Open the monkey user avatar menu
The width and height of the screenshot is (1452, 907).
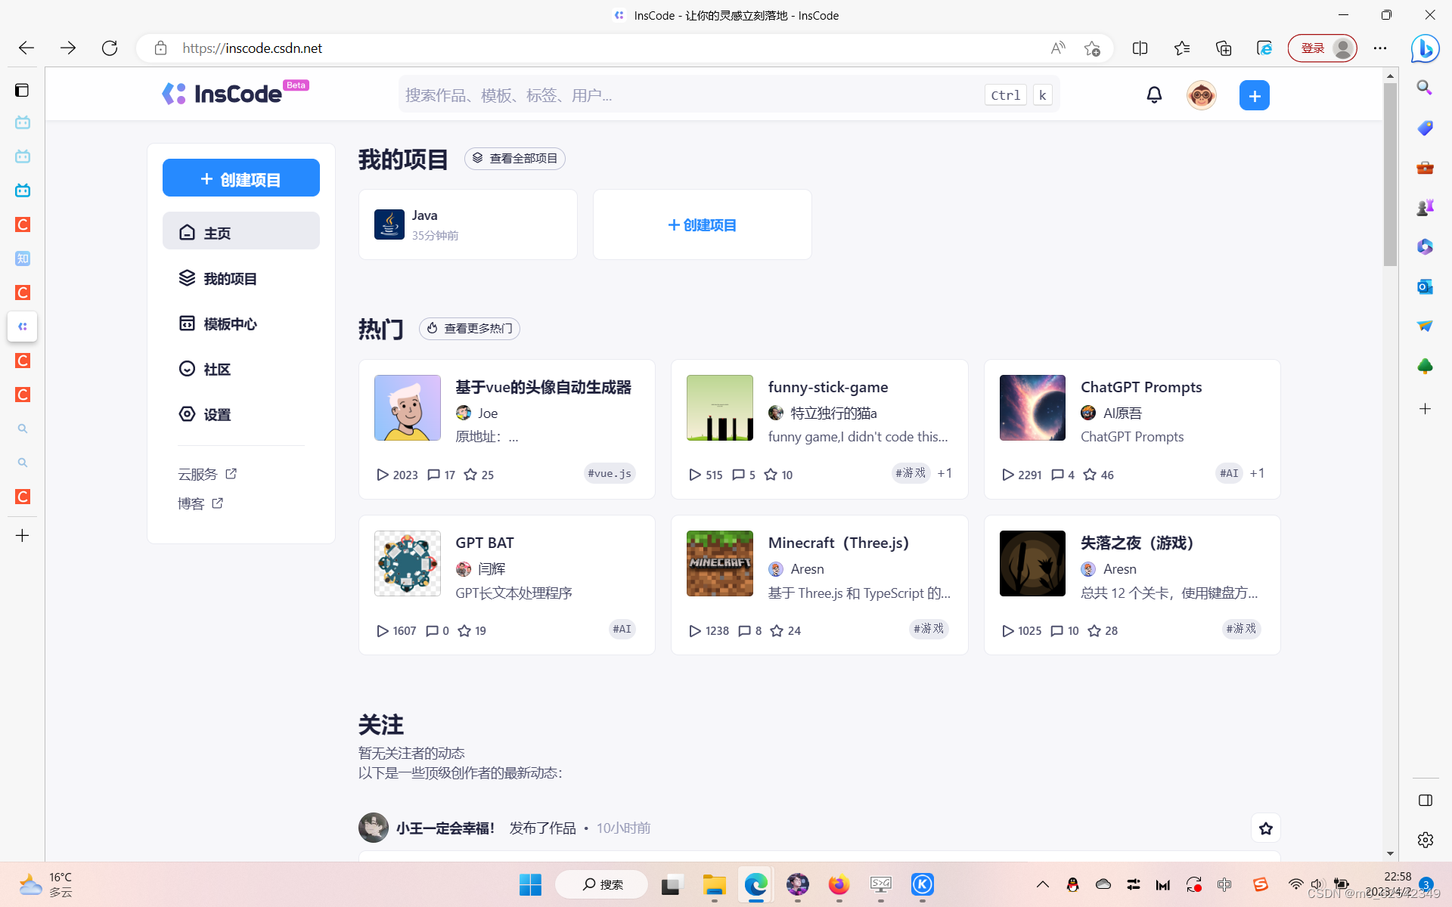tap(1201, 96)
